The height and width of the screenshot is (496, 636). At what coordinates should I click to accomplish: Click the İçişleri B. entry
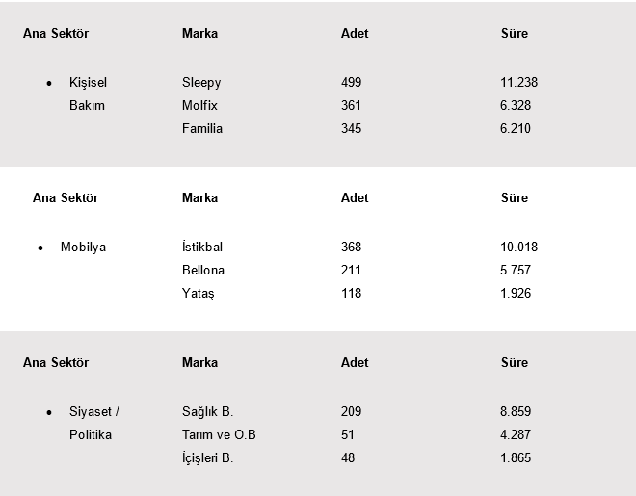tap(207, 457)
